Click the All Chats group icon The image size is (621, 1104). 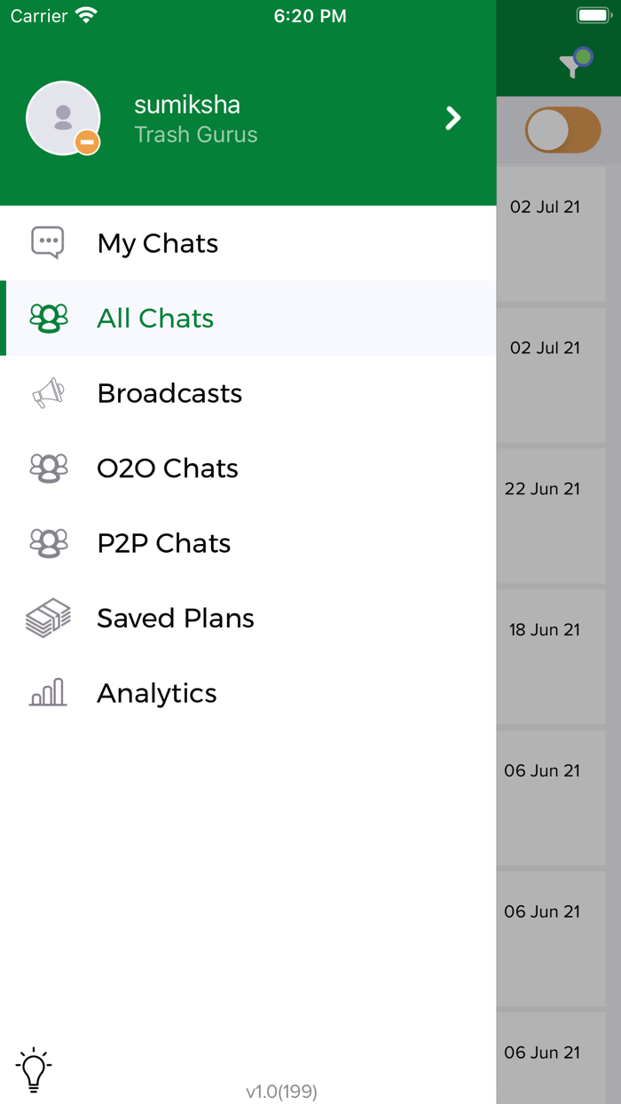point(48,318)
